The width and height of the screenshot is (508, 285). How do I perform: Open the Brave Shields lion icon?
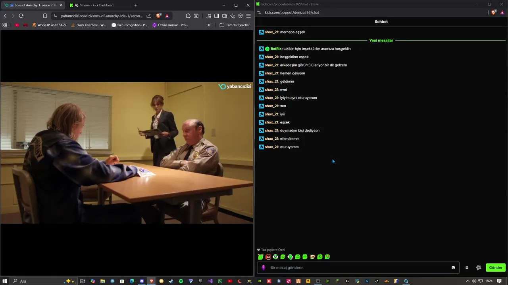pos(159,16)
